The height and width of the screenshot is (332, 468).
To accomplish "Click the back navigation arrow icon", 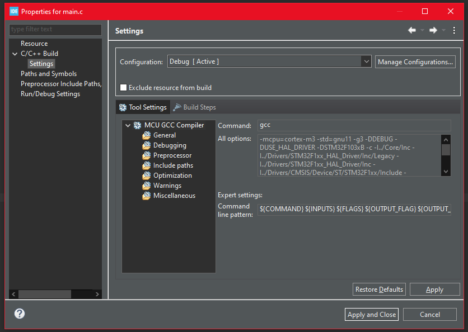I will point(412,30).
